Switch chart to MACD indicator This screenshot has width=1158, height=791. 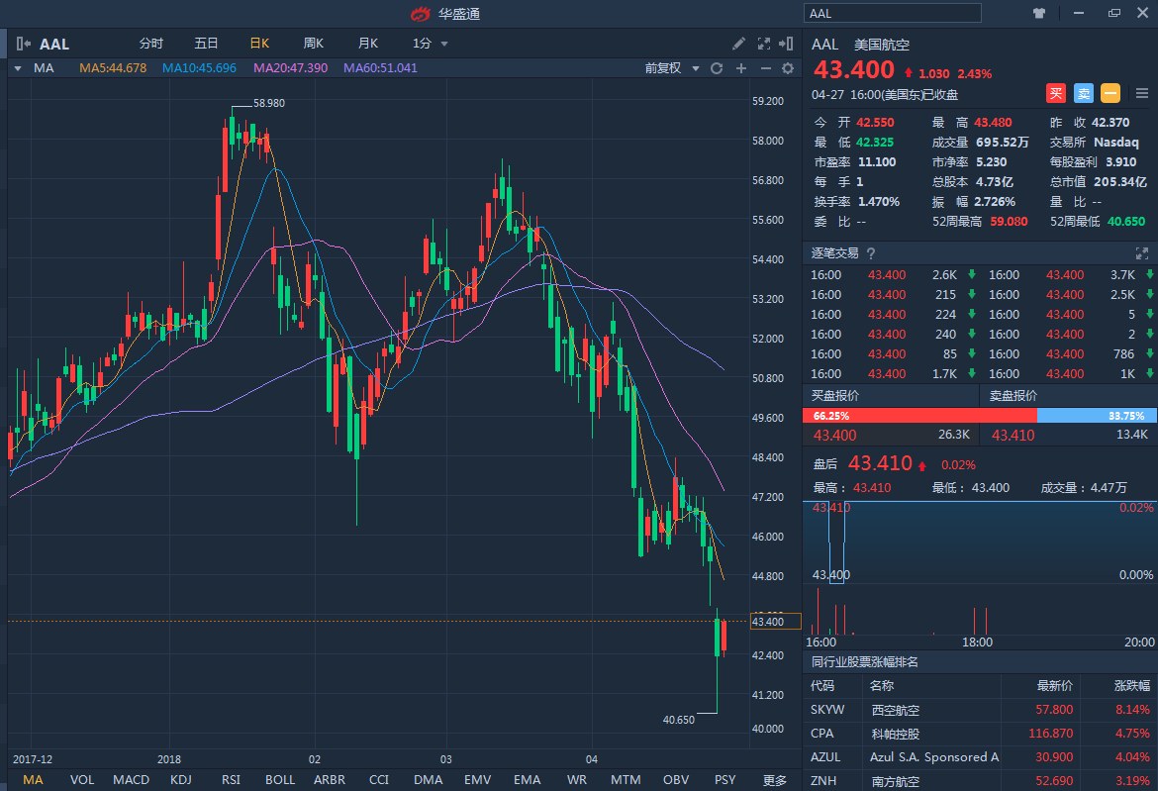(x=131, y=780)
